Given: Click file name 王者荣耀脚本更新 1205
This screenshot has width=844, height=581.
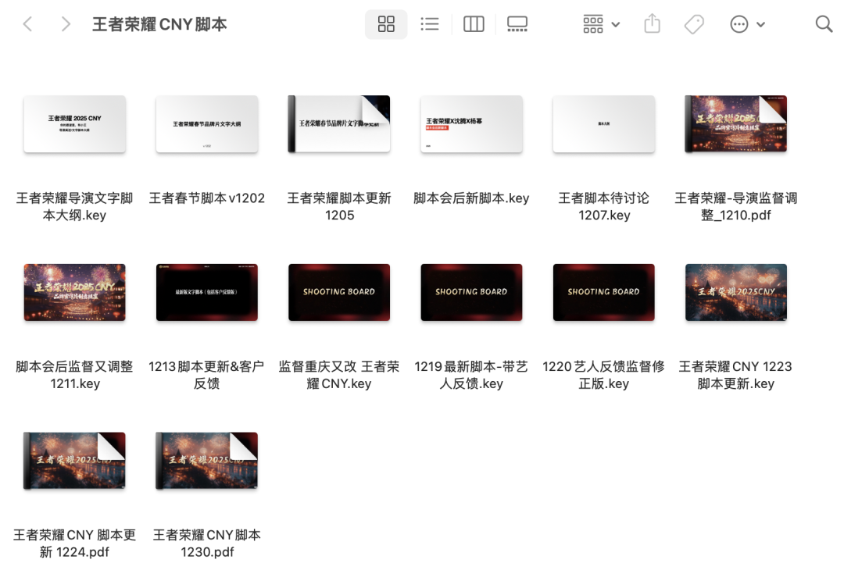Looking at the screenshot, I should [x=339, y=207].
